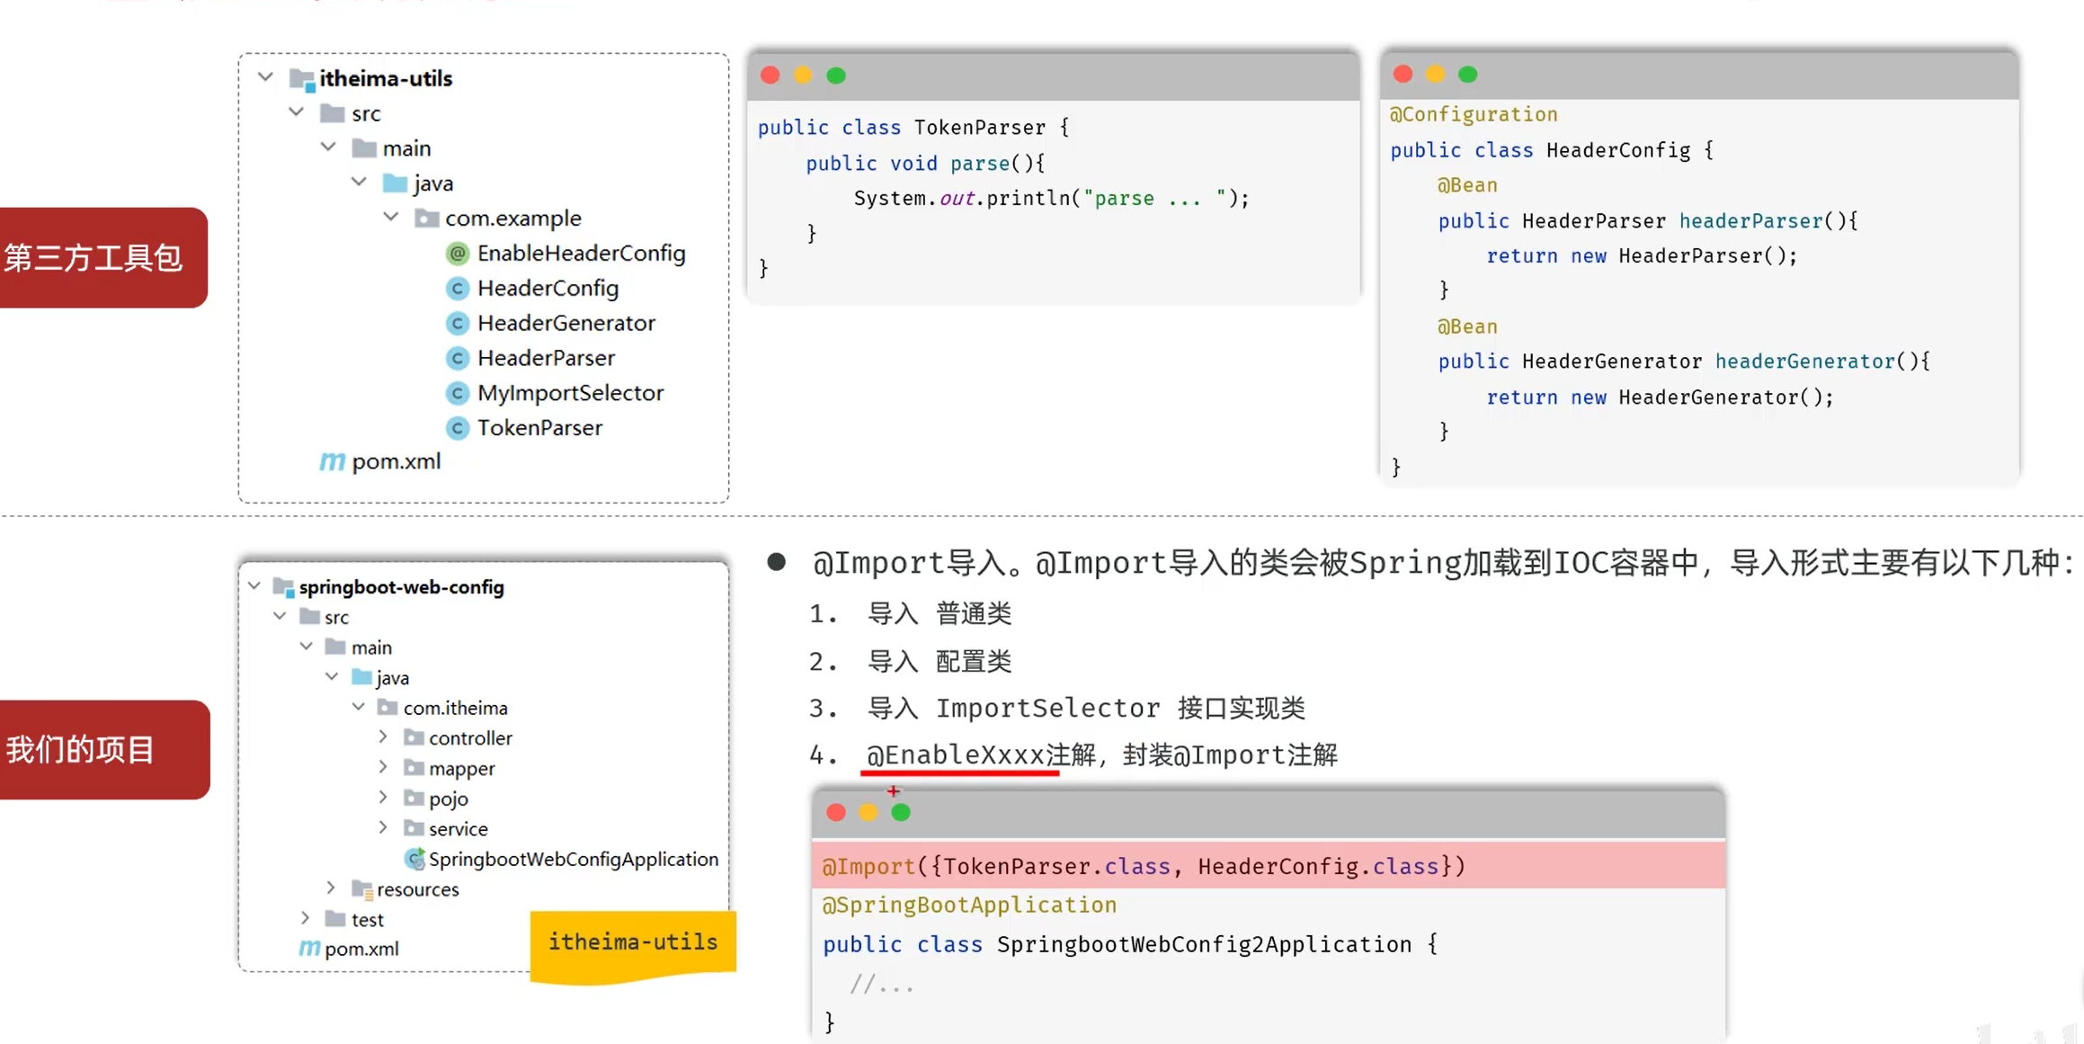Click 'return new HeaderGenerator();' code line
This screenshot has height=1044, width=2084.
(x=1659, y=397)
